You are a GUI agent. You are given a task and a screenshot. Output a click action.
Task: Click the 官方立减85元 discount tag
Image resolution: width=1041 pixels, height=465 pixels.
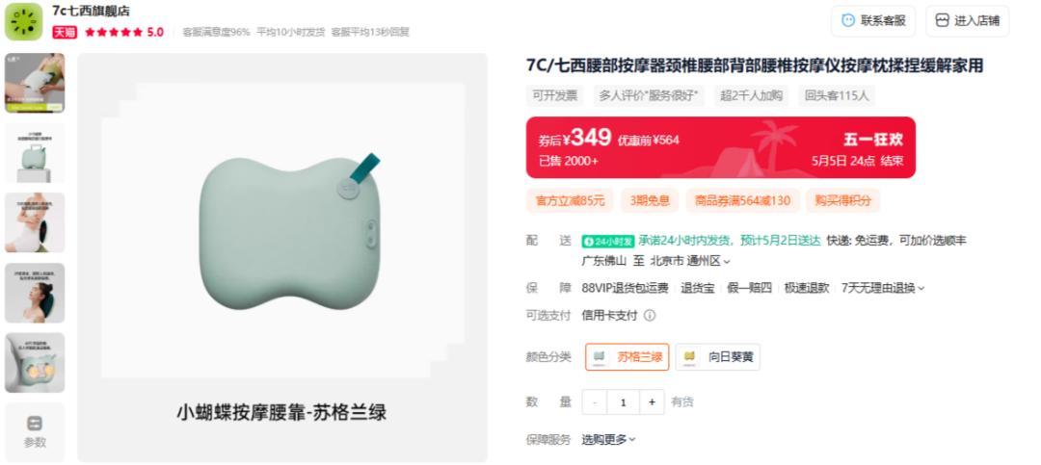(x=571, y=200)
